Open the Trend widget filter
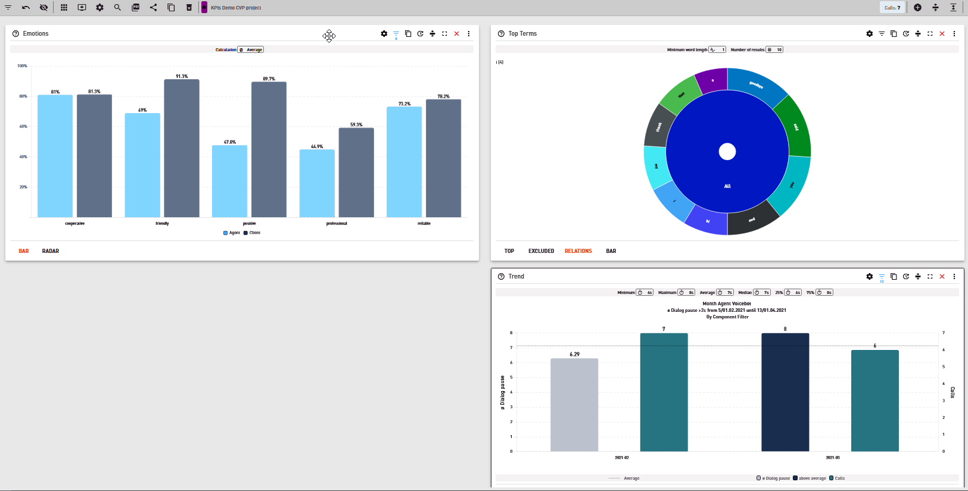The height and width of the screenshot is (491, 968). [882, 277]
